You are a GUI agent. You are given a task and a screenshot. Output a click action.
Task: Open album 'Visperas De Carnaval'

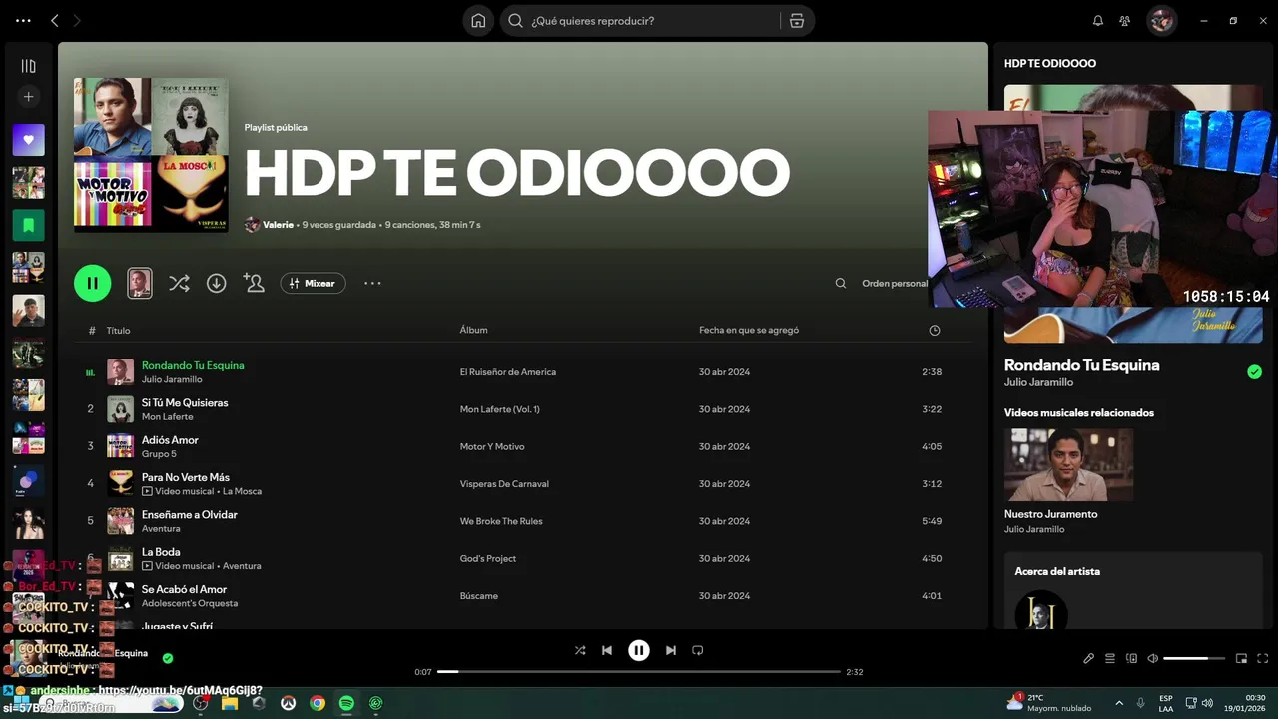point(504,484)
